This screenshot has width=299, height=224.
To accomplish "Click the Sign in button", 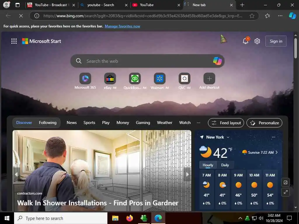I will [276, 41].
